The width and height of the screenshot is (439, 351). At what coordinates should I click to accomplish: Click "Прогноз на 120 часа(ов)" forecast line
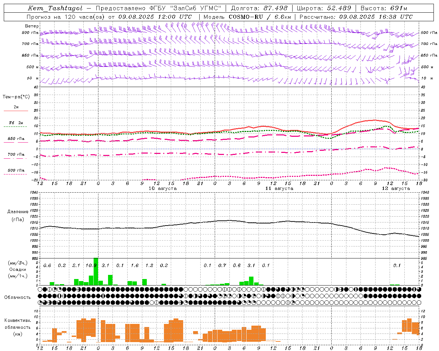tap(66, 17)
